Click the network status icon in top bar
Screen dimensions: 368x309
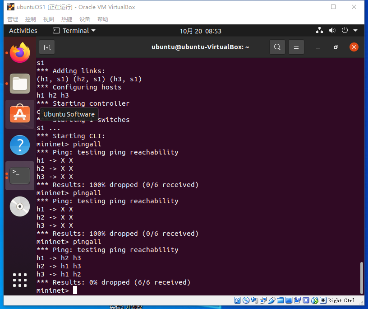[319, 31]
